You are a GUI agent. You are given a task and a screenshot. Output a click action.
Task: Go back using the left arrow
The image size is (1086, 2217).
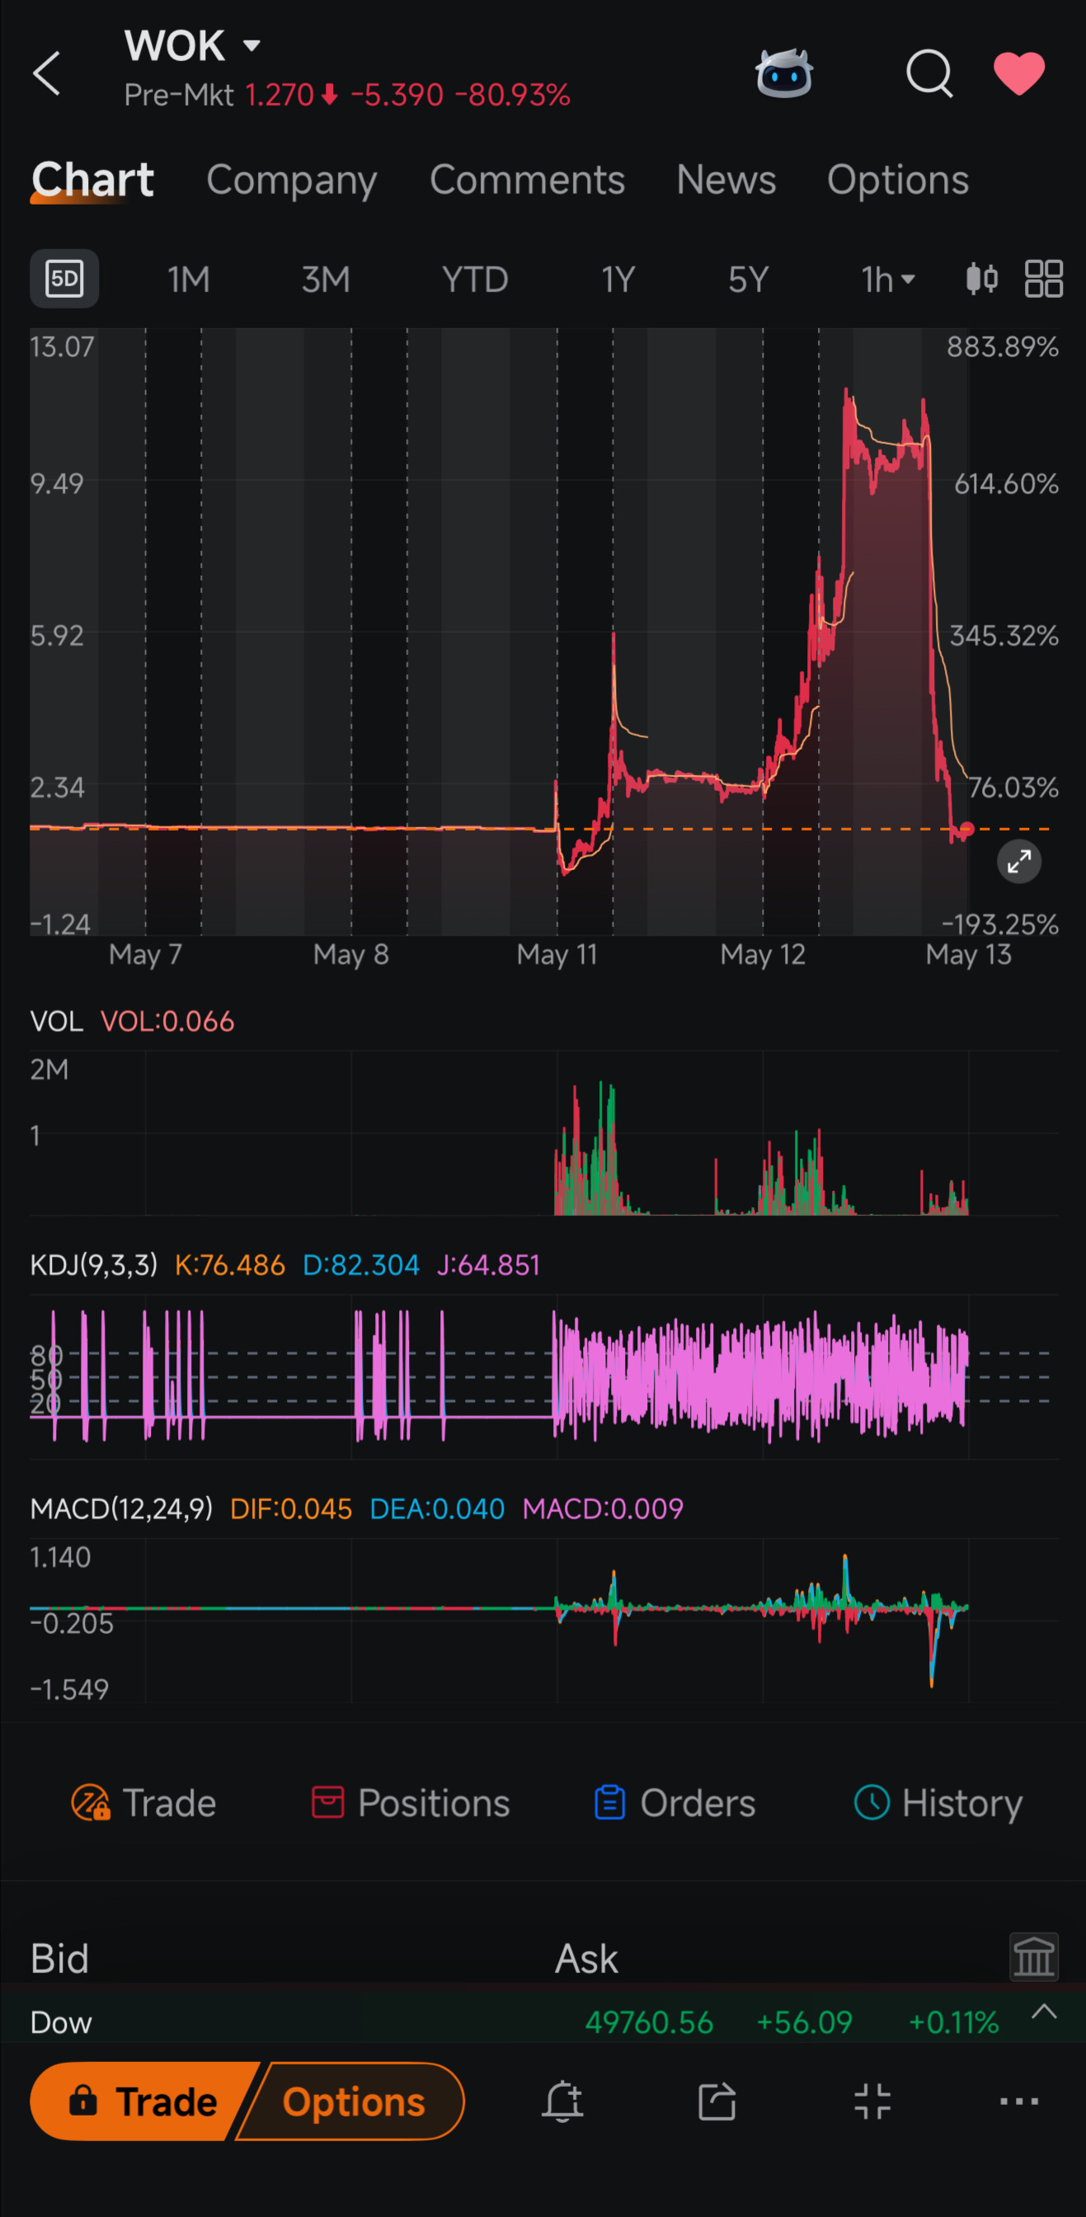(x=46, y=73)
